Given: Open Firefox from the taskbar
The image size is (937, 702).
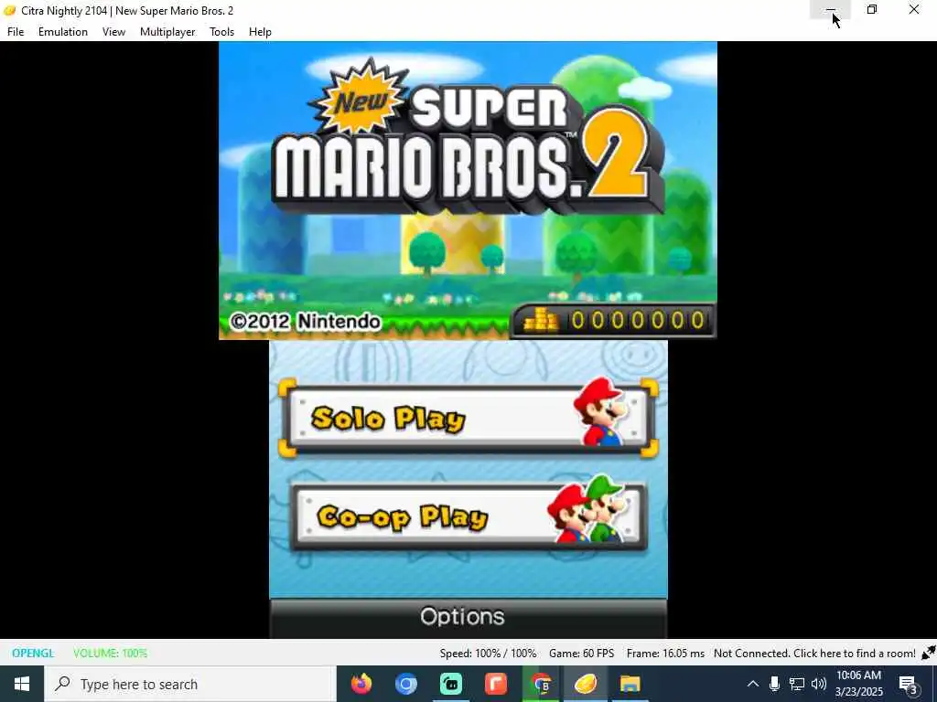Looking at the screenshot, I should click(x=361, y=684).
